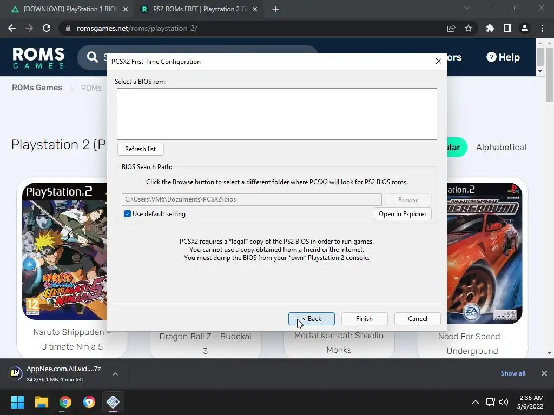Close the PS2 ROMs FREE tab

coord(255,9)
